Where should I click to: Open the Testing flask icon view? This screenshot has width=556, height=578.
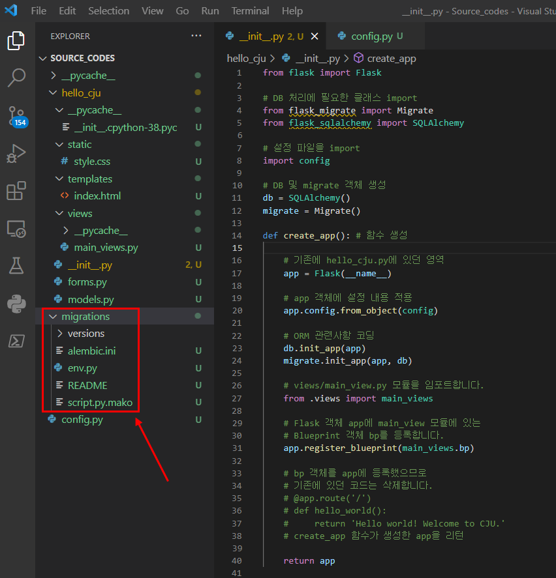coord(16,266)
